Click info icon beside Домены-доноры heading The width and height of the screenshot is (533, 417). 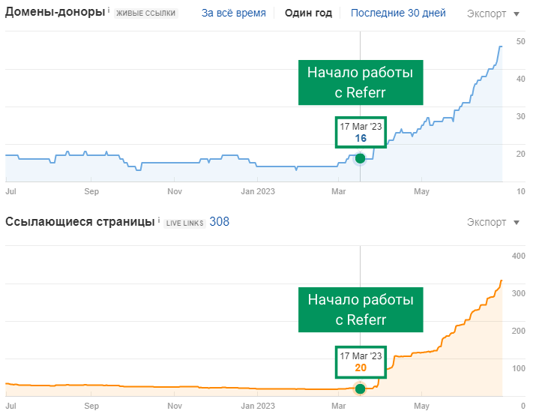tap(109, 10)
